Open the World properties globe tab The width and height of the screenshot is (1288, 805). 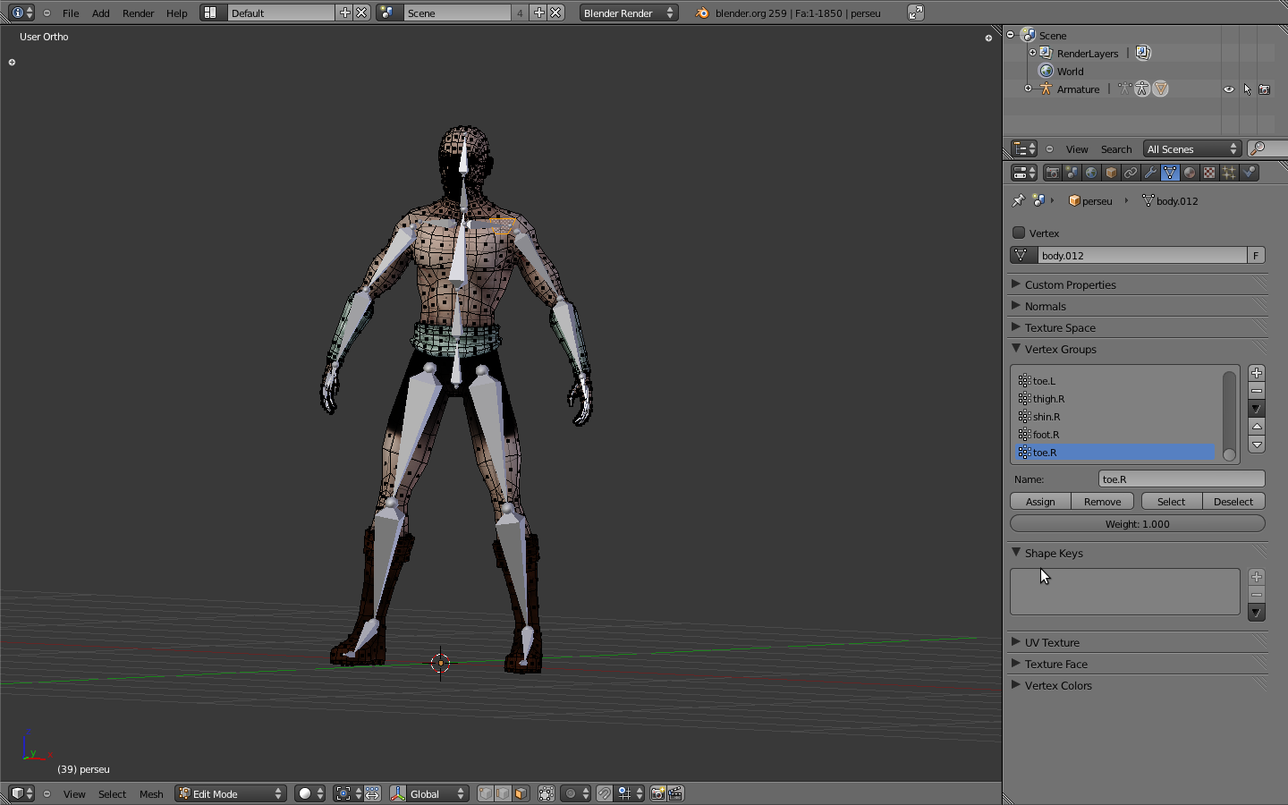coord(1091,173)
